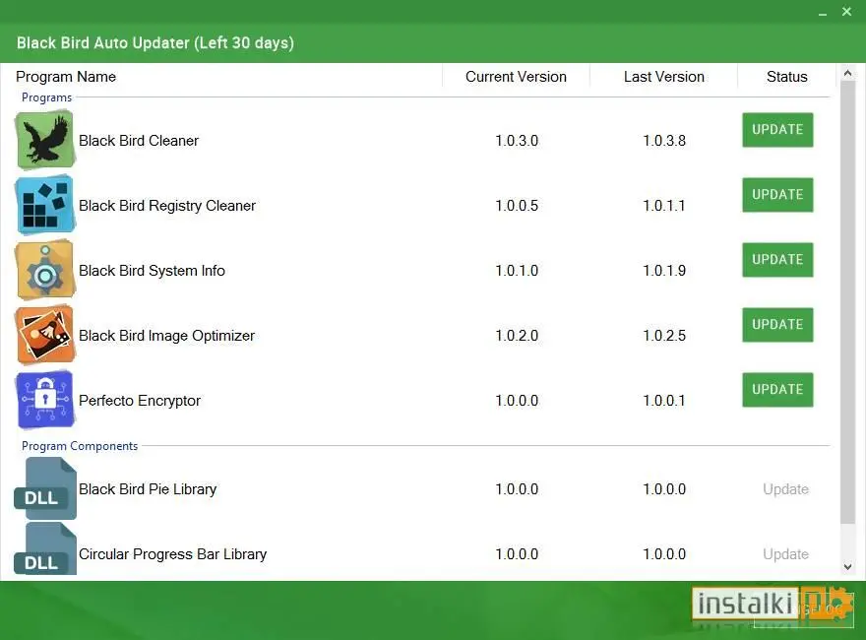Select the Perfecto Encryptor name text
The width and height of the screenshot is (866, 640).
click(140, 400)
